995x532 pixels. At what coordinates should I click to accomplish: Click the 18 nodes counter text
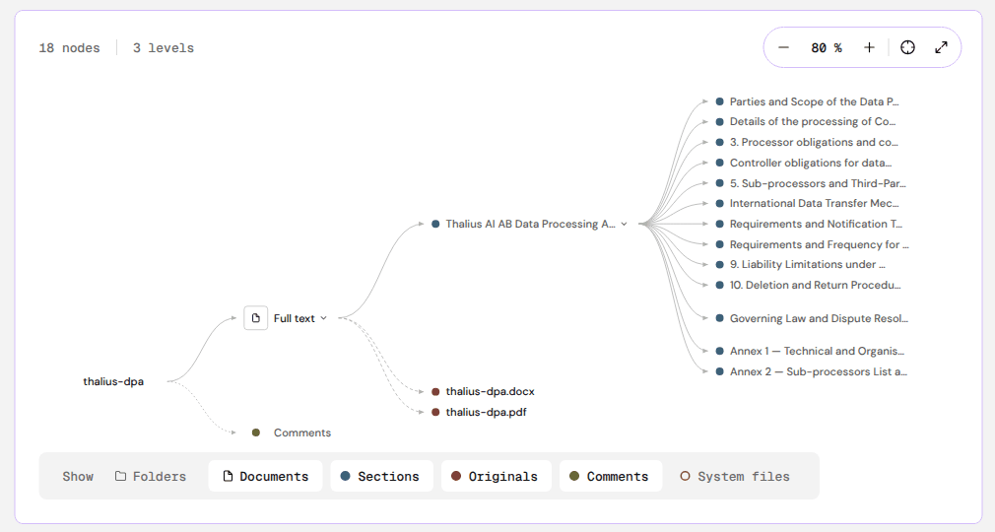pos(69,48)
